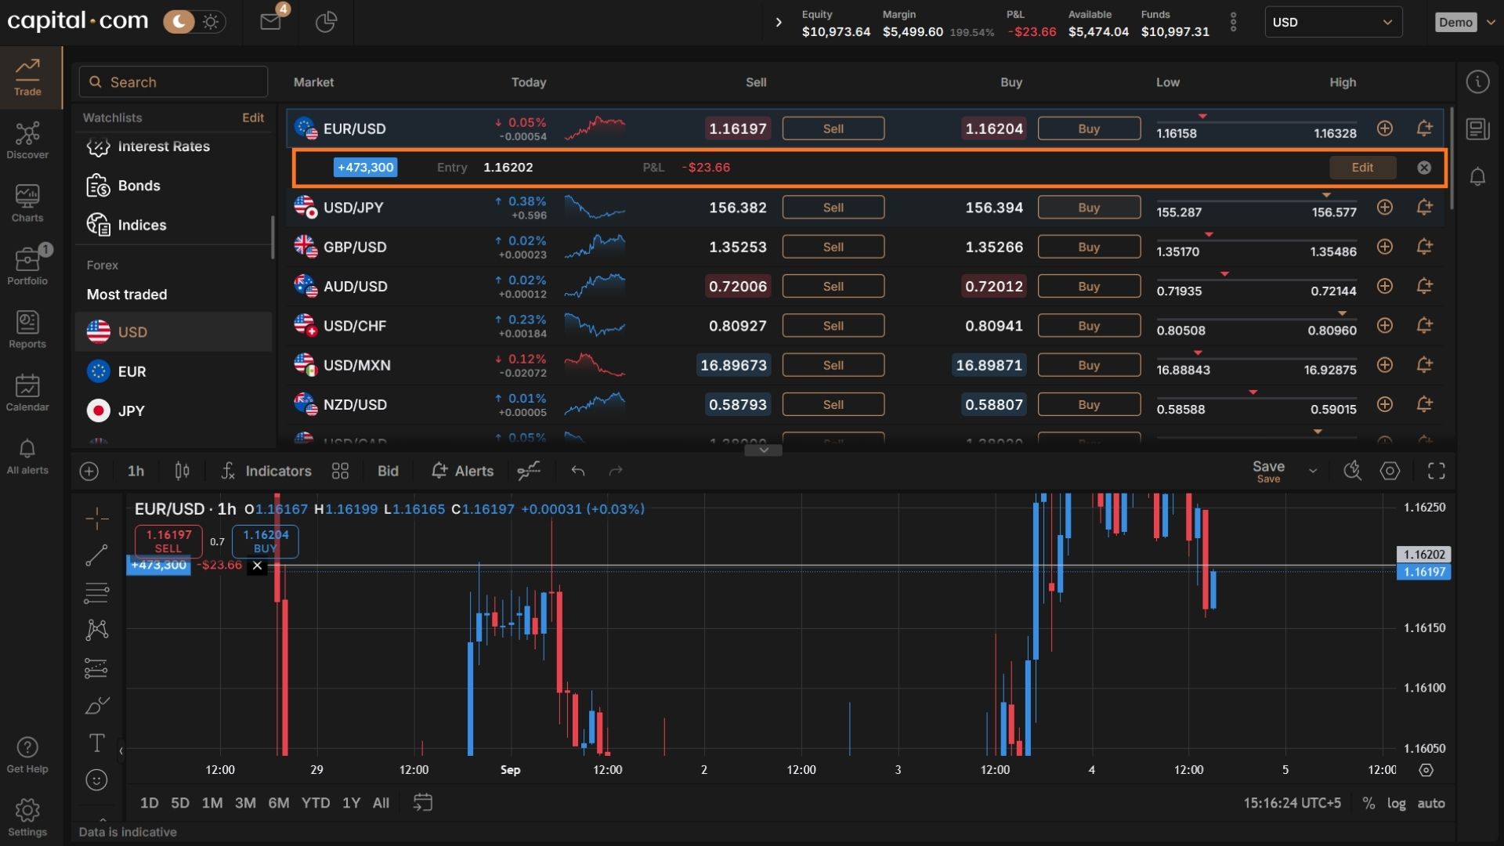Open Save layout dropdown arrow
Viewport: 1504px width, 846px height.
(x=1313, y=471)
